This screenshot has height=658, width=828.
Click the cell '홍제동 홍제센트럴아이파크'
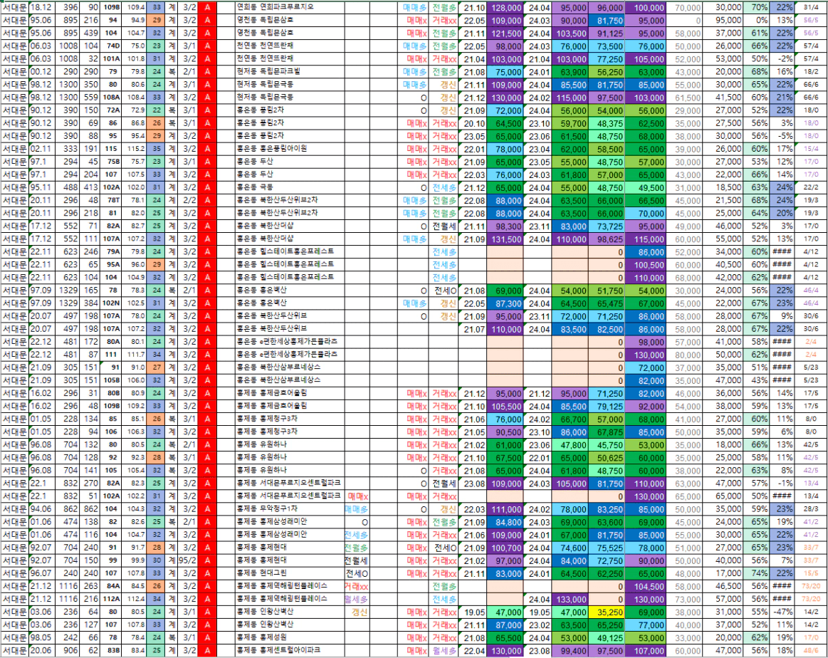(x=289, y=651)
